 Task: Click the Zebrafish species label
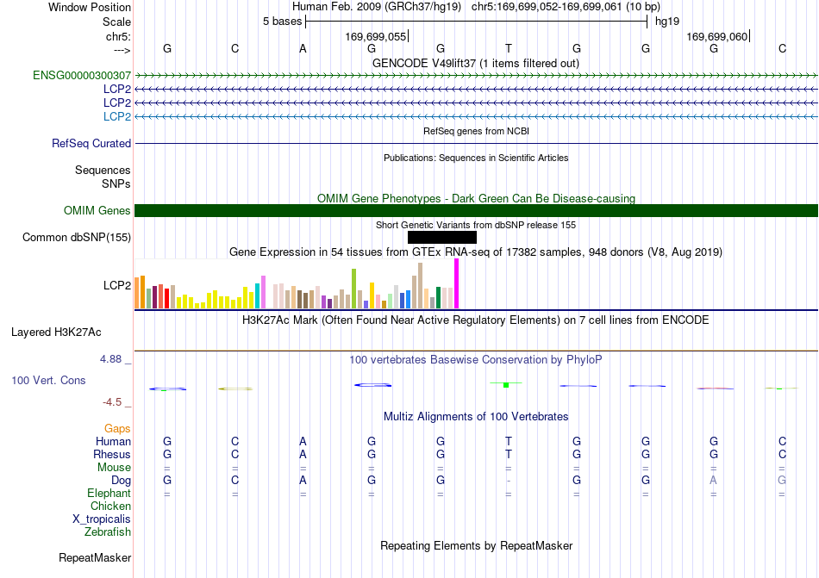[108, 532]
